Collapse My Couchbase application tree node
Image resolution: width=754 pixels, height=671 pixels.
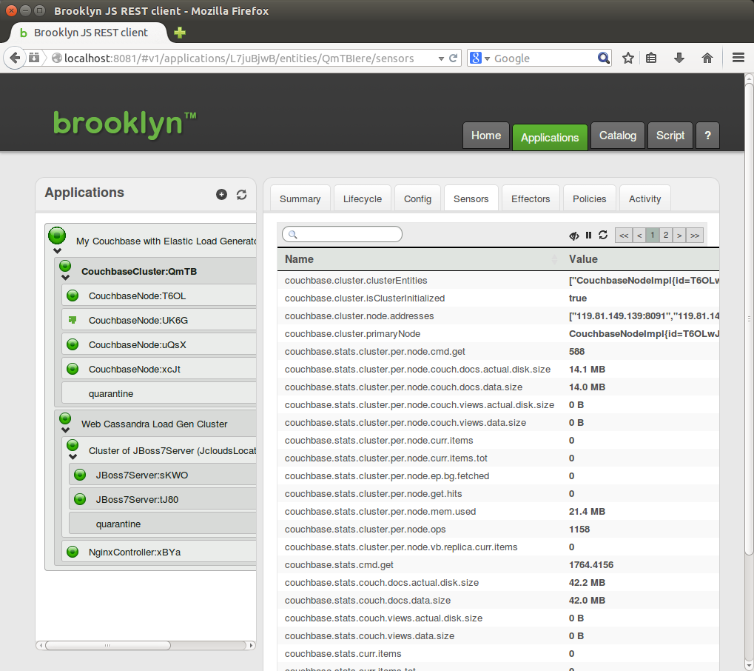point(57,251)
